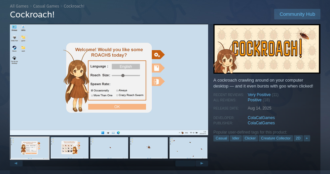Open All Games breadcrumb link
This screenshot has width=330, height=174.
(19, 6)
